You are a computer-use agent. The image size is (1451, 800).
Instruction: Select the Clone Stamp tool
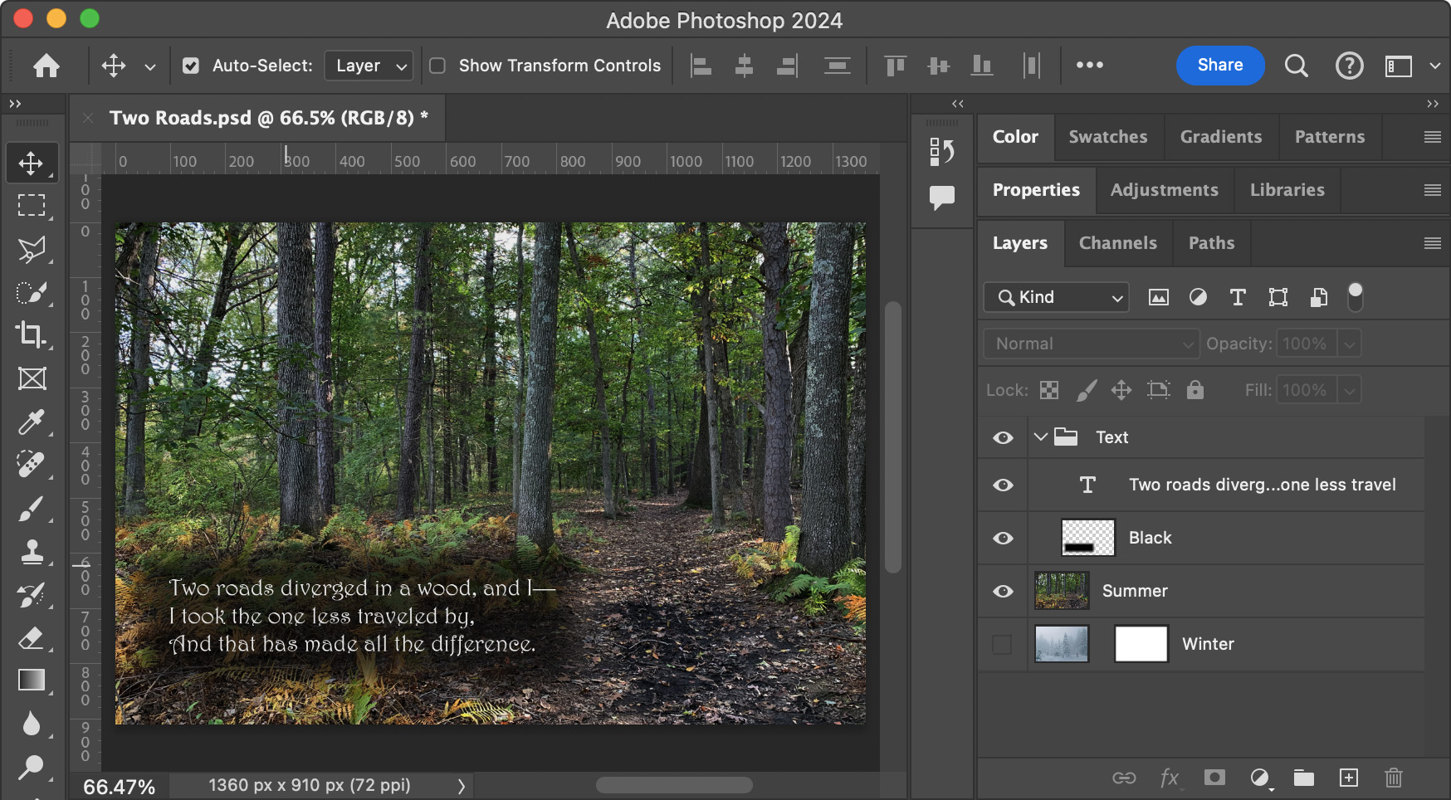(x=32, y=552)
